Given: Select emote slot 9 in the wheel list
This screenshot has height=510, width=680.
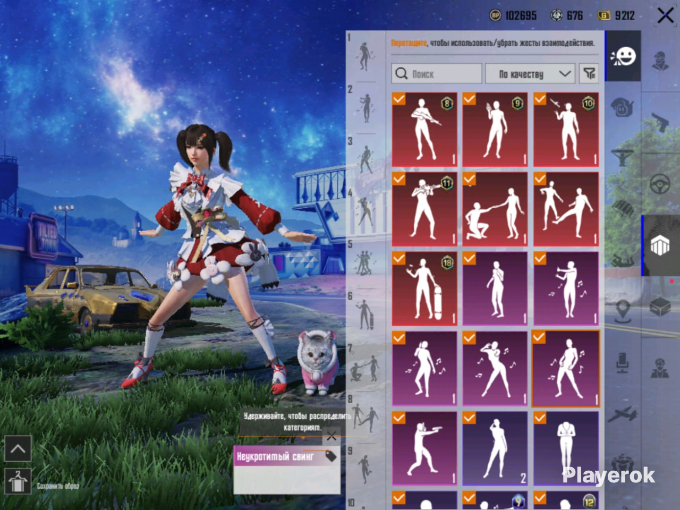Looking at the screenshot, I should click(x=365, y=470).
